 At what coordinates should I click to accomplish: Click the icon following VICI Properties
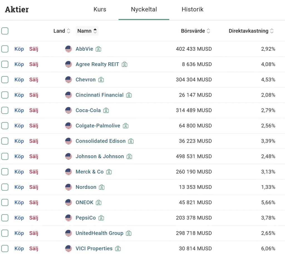(118, 249)
